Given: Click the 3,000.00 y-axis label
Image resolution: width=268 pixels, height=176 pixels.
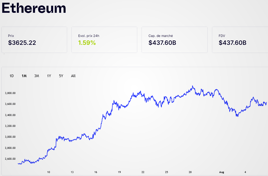Looking at the screenshot, I should point(10,137).
